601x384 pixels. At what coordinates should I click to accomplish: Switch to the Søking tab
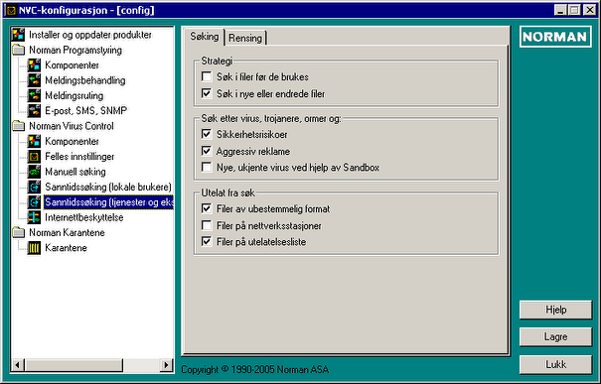point(205,37)
